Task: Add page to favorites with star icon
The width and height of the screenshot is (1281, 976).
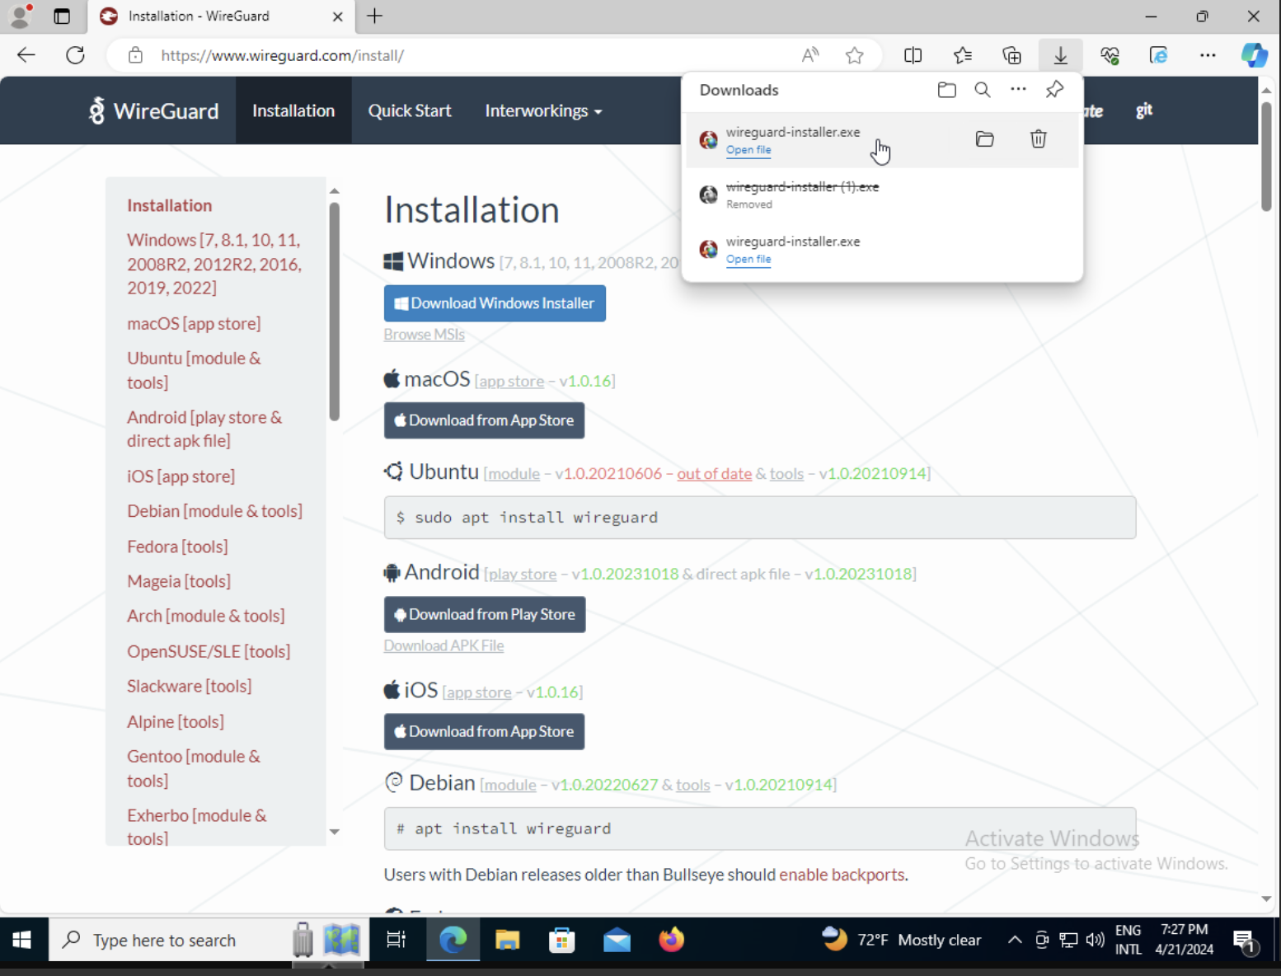Action: tap(854, 55)
